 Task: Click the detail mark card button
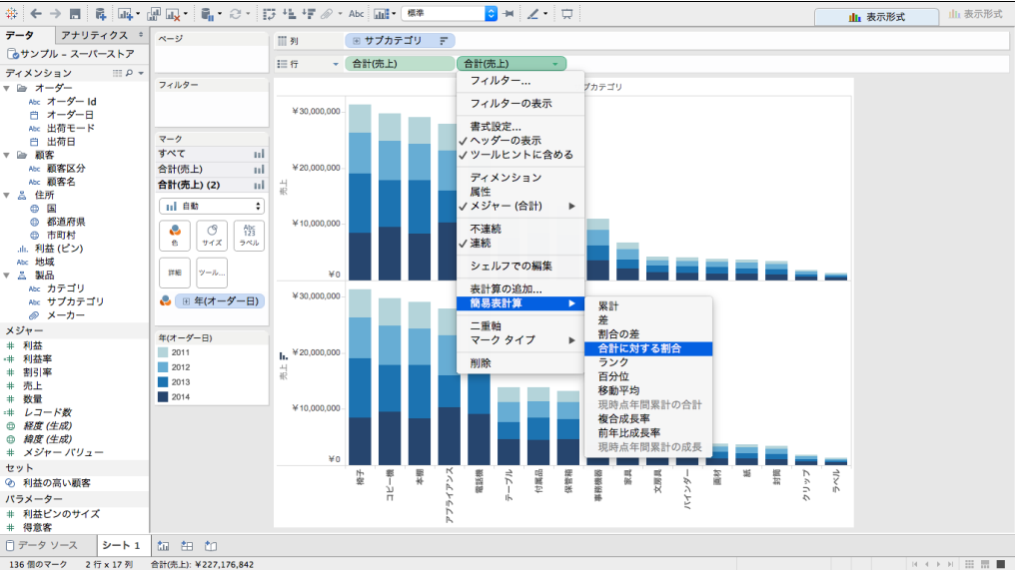pos(175,273)
